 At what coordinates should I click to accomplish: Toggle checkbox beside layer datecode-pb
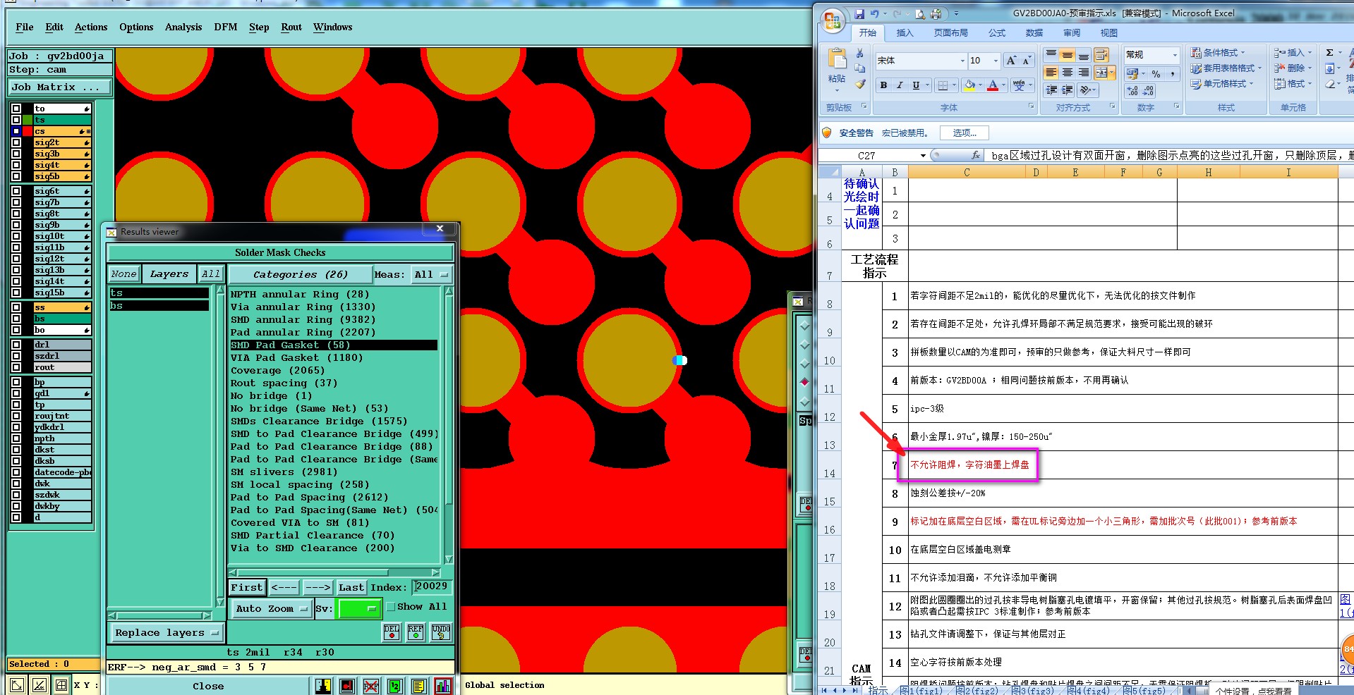pyautogui.click(x=16, y=472)
